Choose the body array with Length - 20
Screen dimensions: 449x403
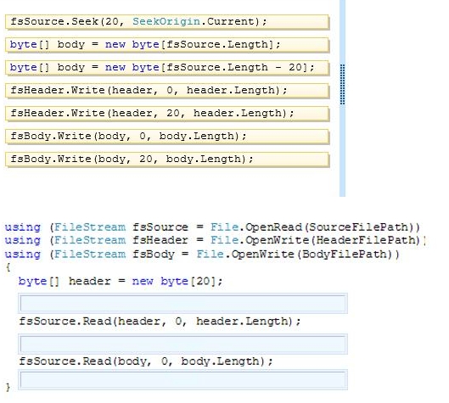(167, 68)
